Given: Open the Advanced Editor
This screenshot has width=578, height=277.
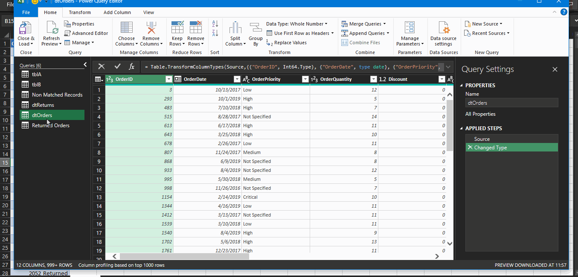Looking at the screenshot, I should point(86,33).
